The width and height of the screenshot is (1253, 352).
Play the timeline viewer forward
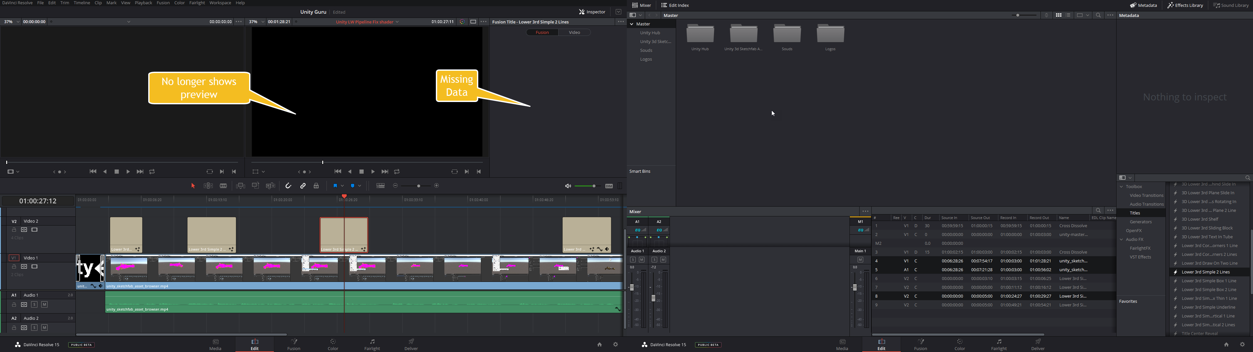coord(373,172)
